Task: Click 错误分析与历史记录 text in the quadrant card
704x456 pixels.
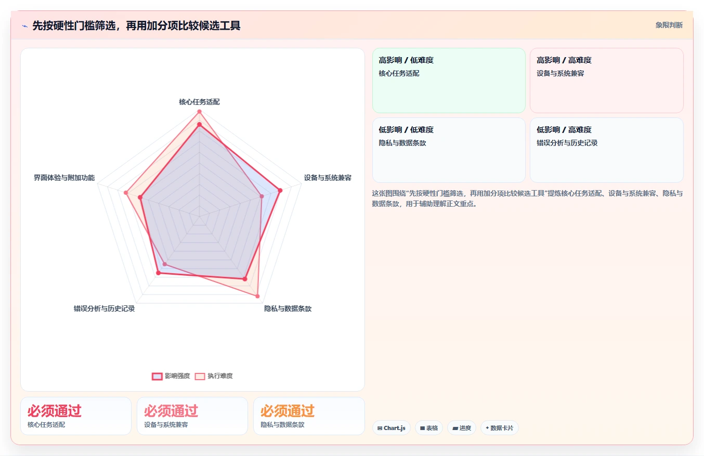Action: pos(567,143)
